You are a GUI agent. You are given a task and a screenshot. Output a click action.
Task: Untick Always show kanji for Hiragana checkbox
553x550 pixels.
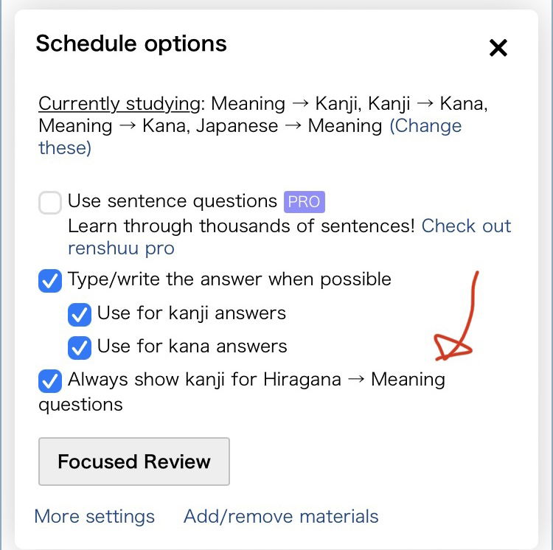(50, 380)
